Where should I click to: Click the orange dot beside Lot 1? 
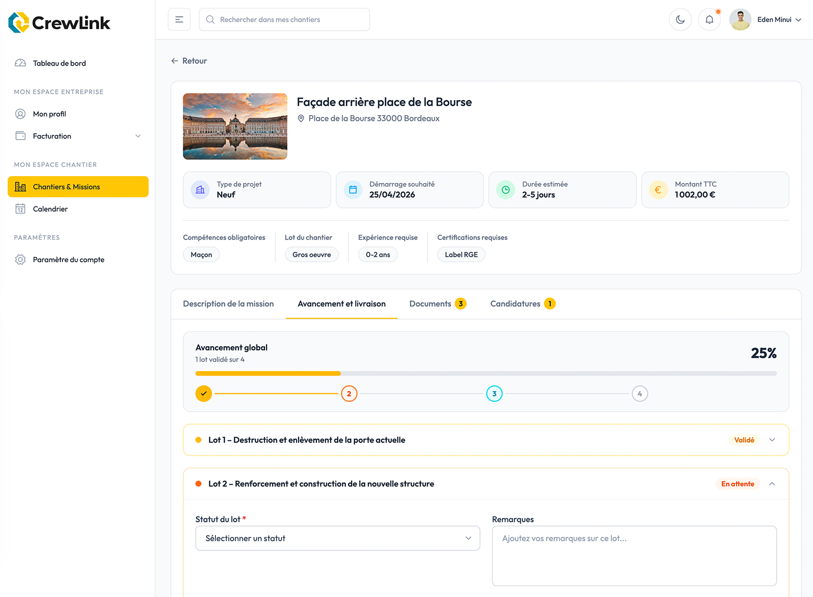[x=198, y=440]
